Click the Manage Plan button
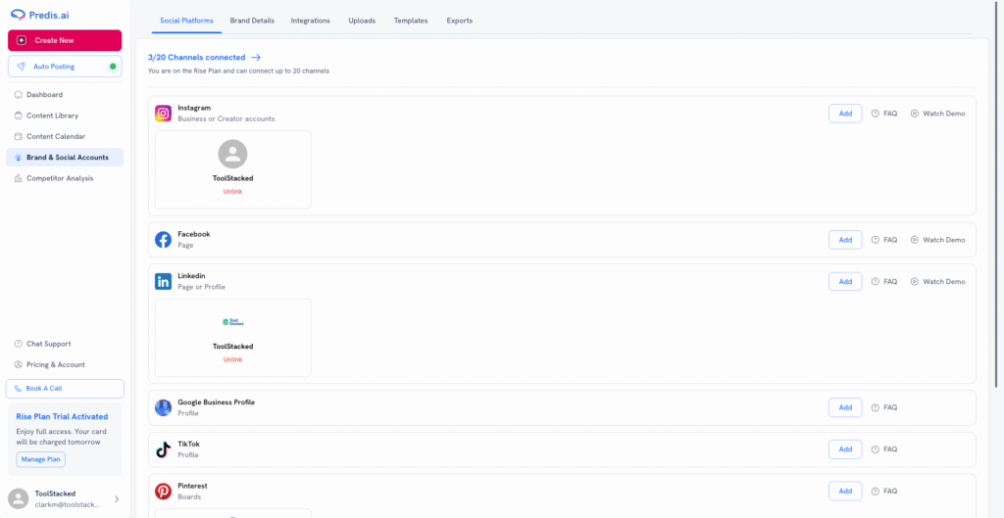1004x518 pixels. point(41,459)
